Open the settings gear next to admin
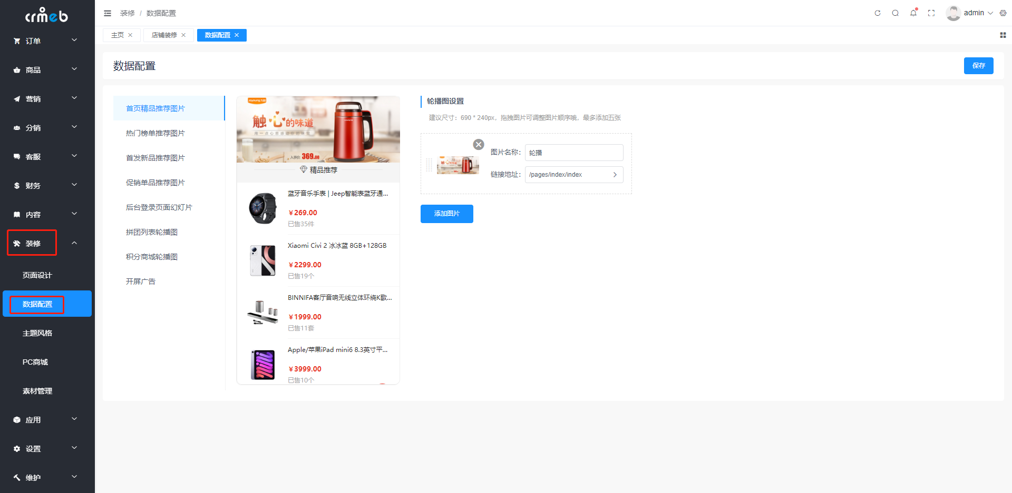 coord(1003,13)
